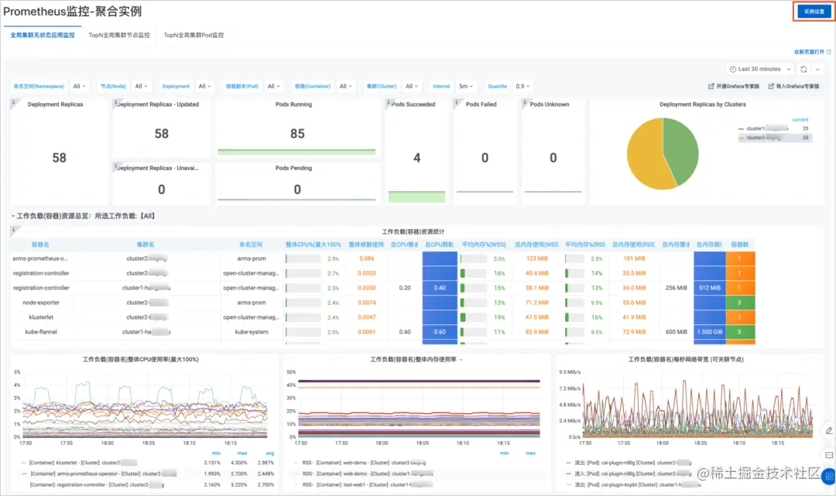Click the blue floating help icon at bottom right
The height and width of the screenshot is (496, 836).
[828, 477]
